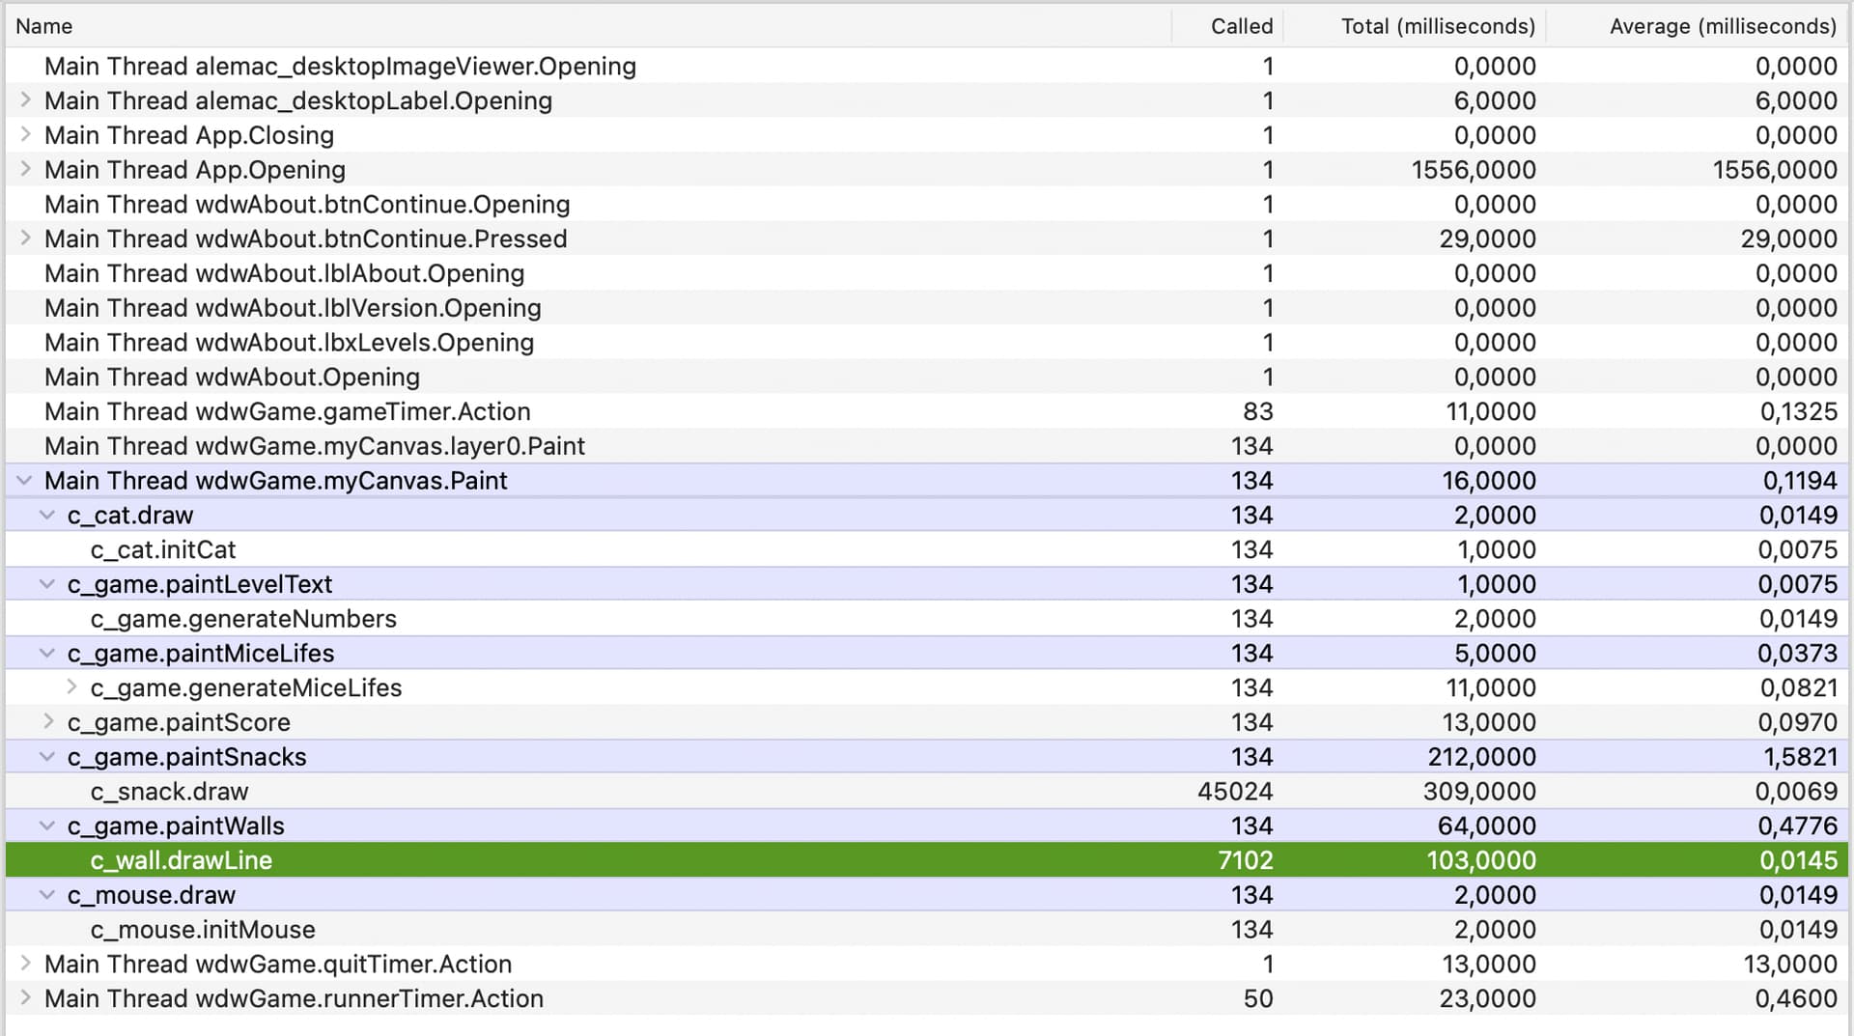Select c_mouse.draw row text
The width and height of the screenshot is (1854, 1036).
tap(152, 895)
